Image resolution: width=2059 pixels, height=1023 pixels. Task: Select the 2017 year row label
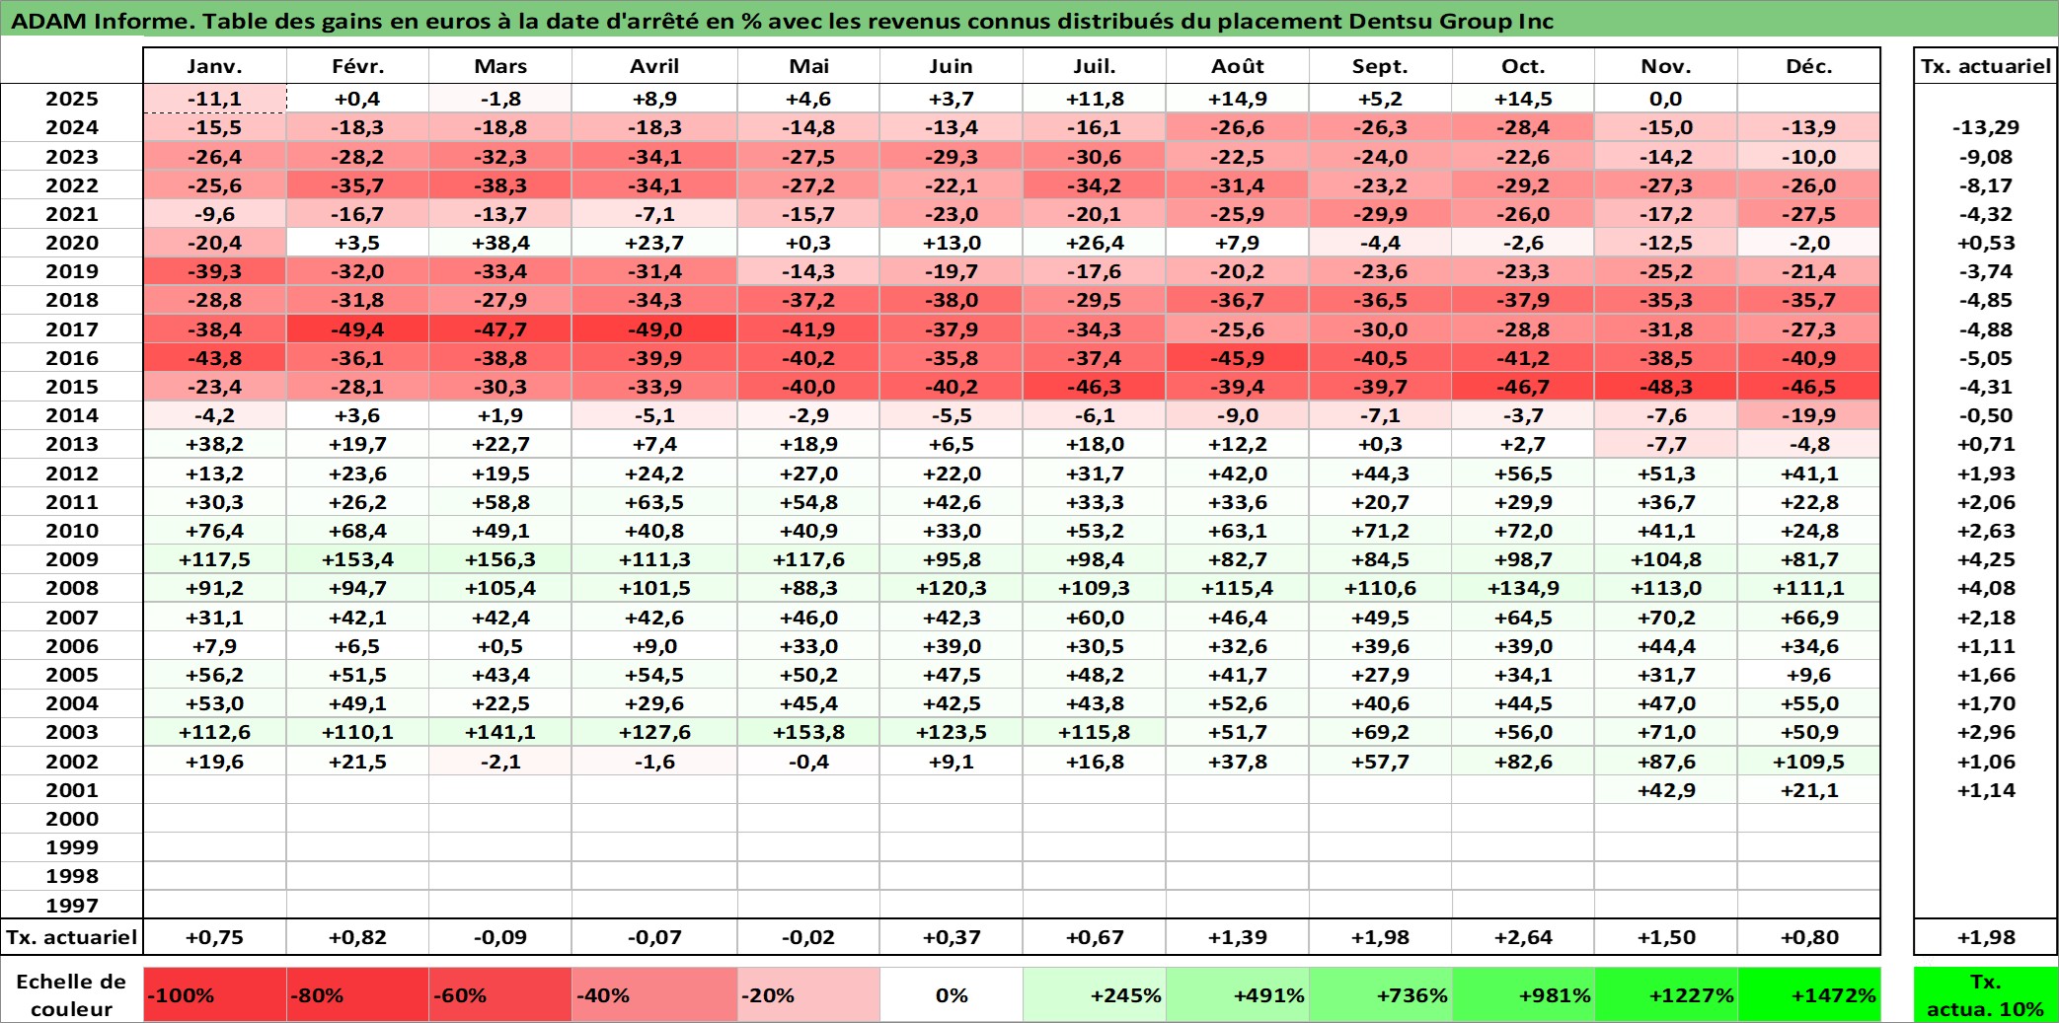[72, 329]
